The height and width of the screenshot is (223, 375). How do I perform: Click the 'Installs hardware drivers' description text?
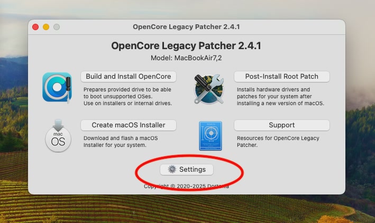(x=280, y=96)
